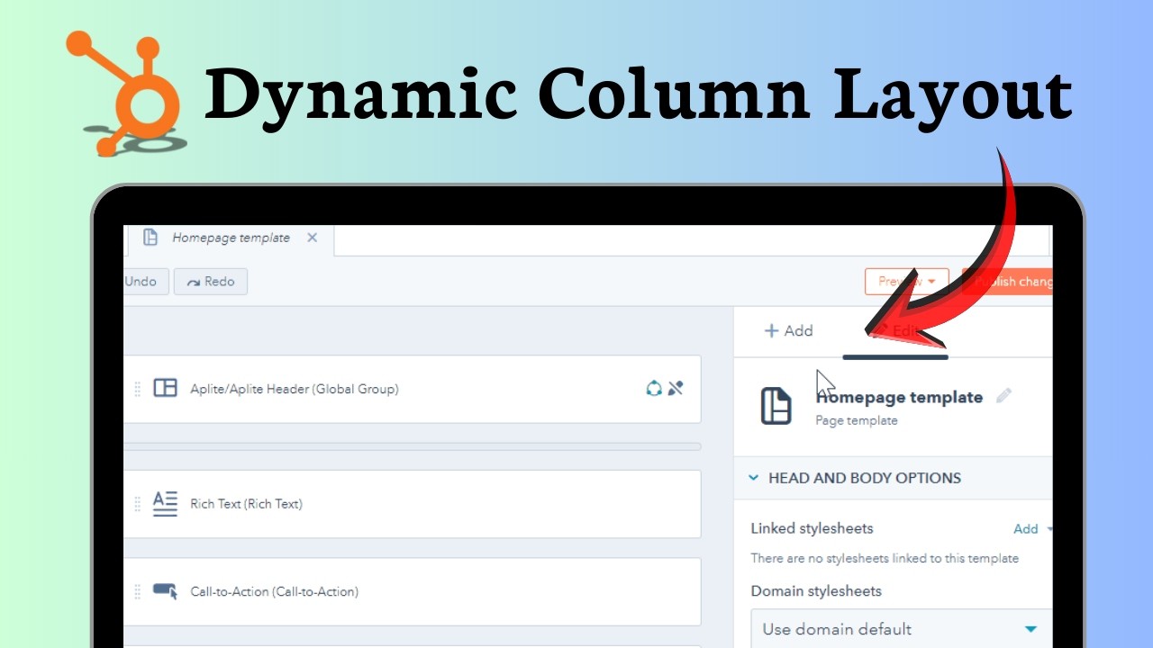The height and width of the screenshot is (648, 1153).
Task: Click the Page template subtitle text
Action: (856, 420)
